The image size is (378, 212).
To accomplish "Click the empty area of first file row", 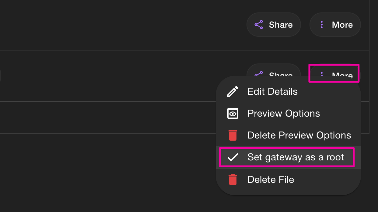I will (122, 25).
